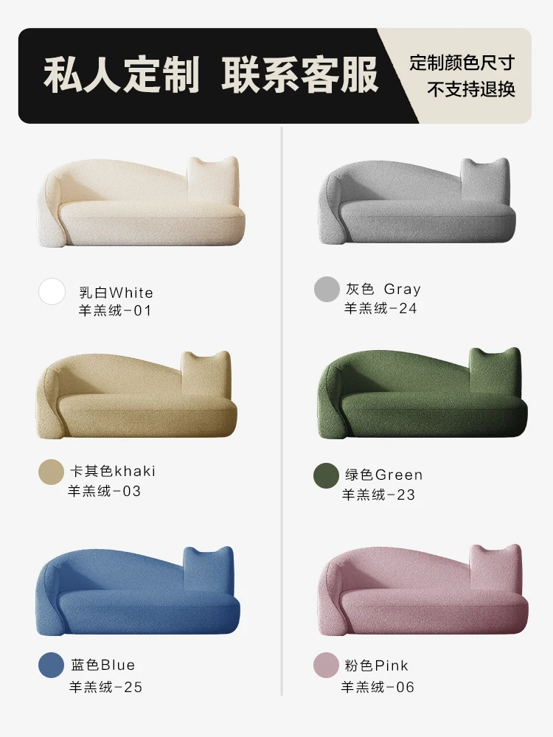
Task: View the green sofa image
Action: (422, 394)
